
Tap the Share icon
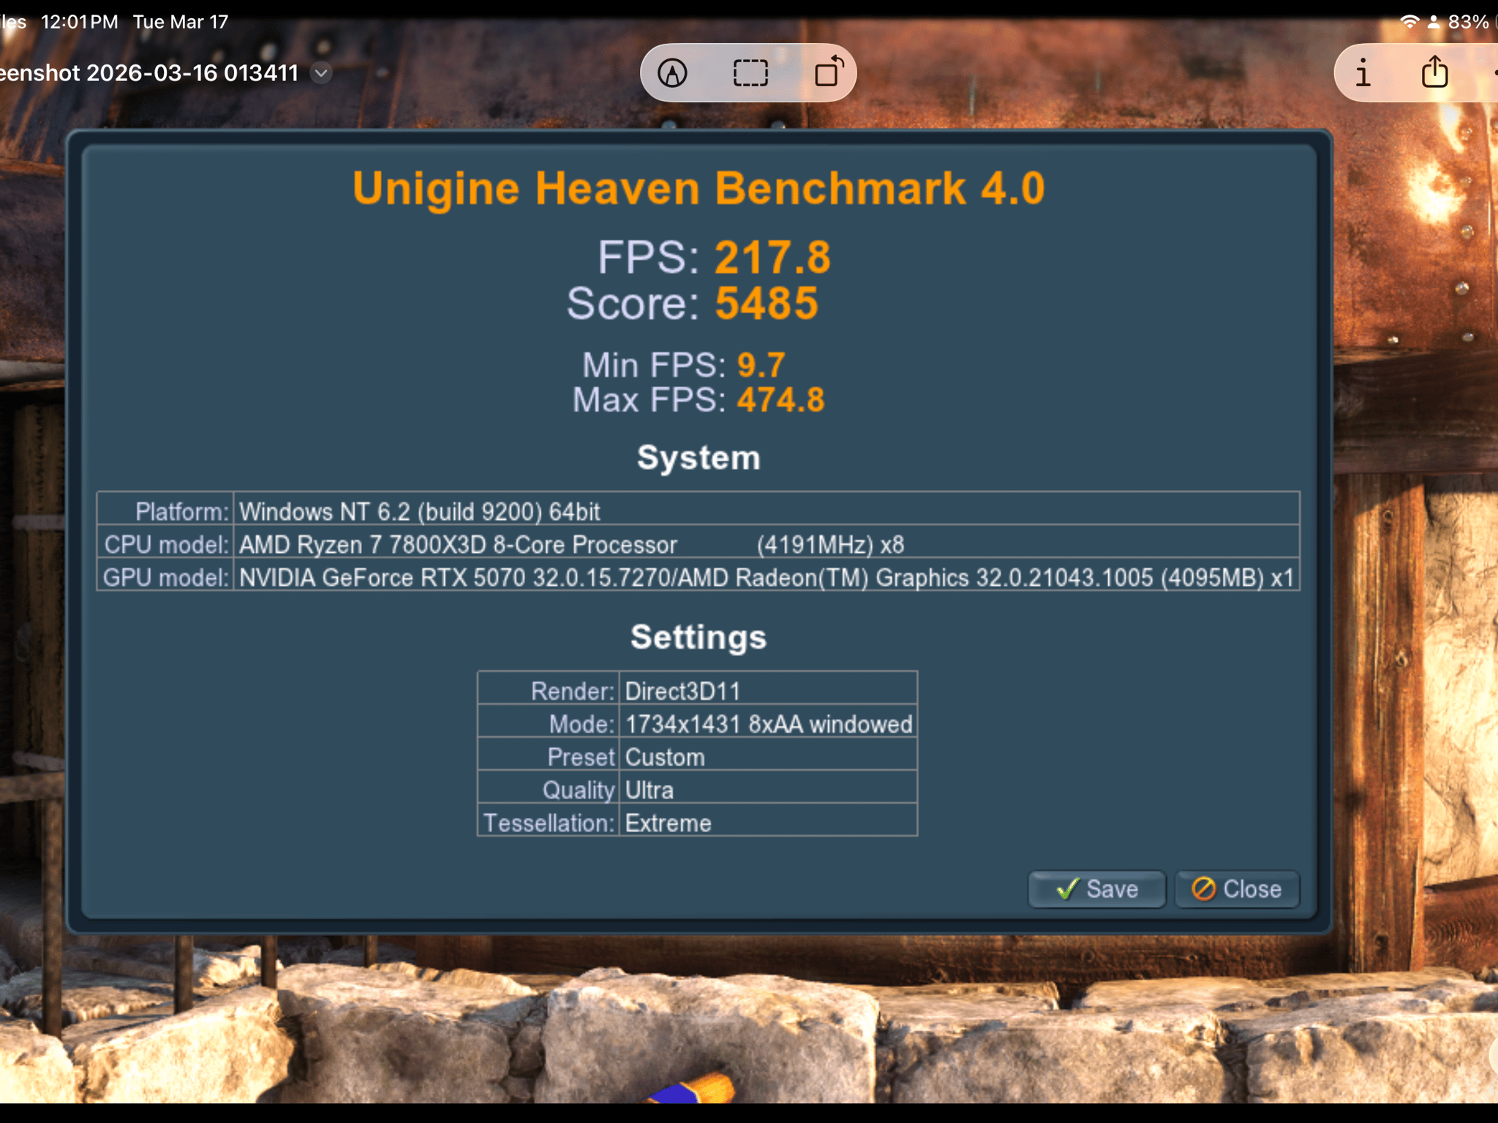1434,72
